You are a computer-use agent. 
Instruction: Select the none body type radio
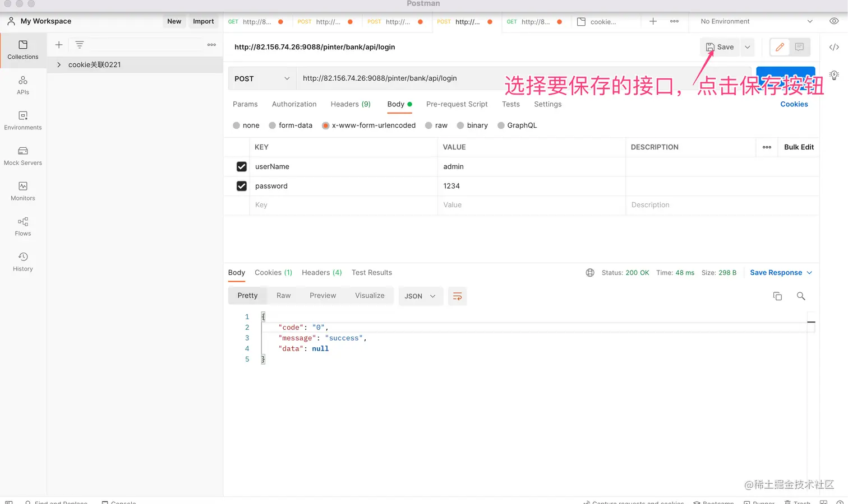(237, 125)
